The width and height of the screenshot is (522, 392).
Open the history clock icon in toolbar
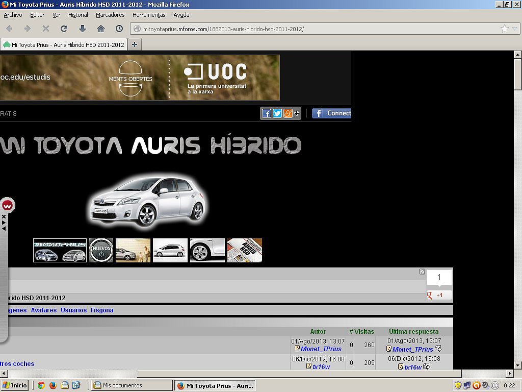119,29
